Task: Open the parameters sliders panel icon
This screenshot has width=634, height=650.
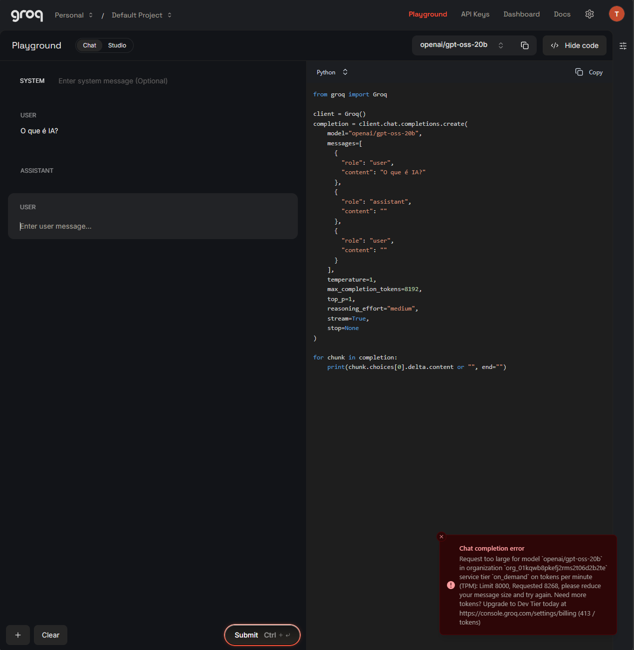Action: click(x=623, y=46)
